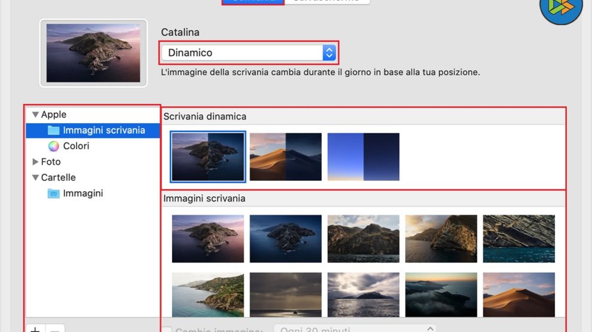Click the current desktop preview image
Screen dimensions: 592x332
pyautogui.click(x=93, y=53)
